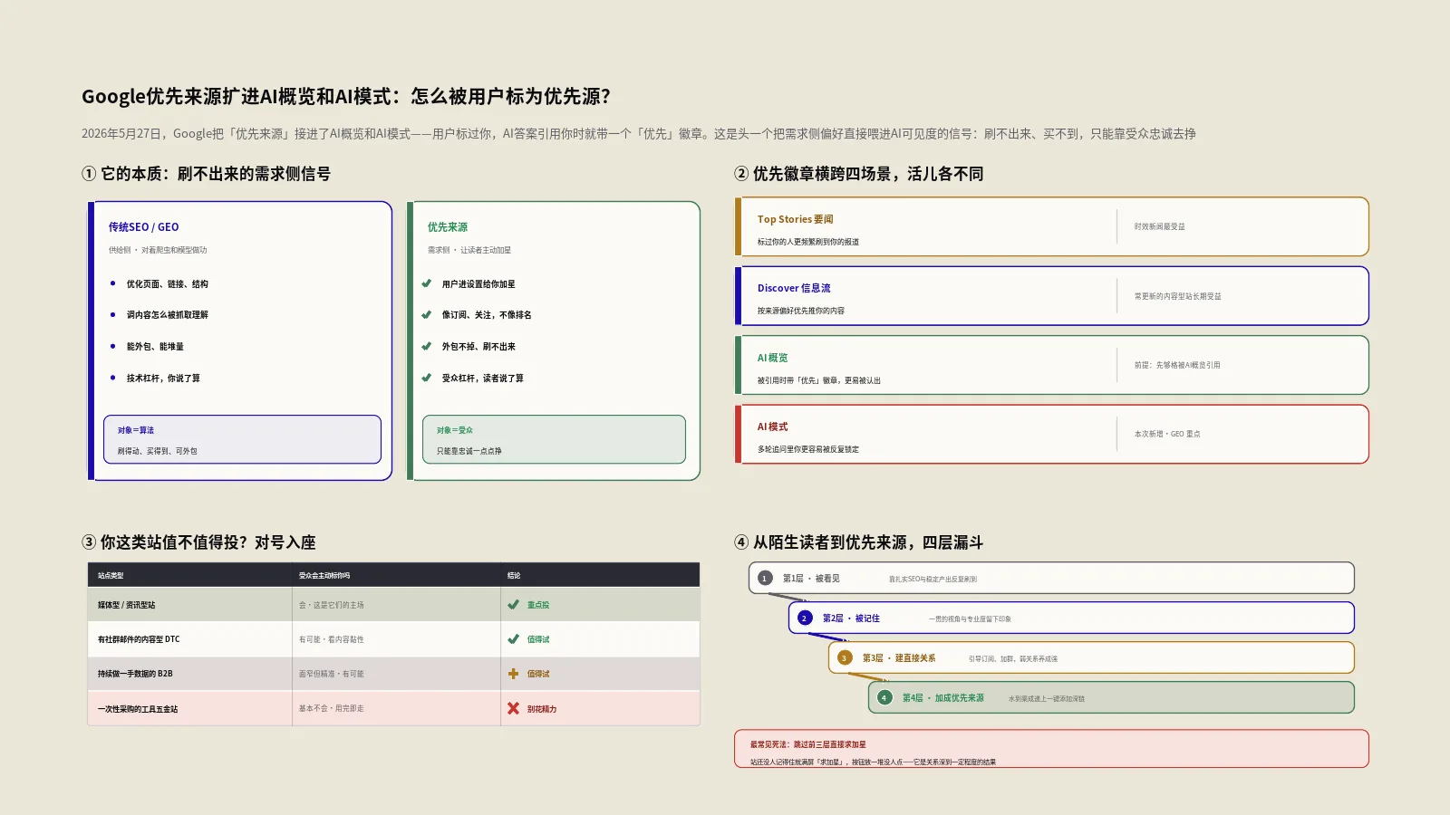This screenshot has width=1450, height=815.
Task: Click the Discover 信息流 heading
Action: (x=794, y=288)
